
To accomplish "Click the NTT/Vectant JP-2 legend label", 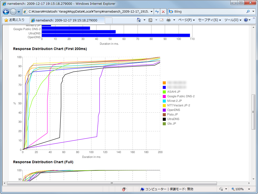I will pos(179,105).
